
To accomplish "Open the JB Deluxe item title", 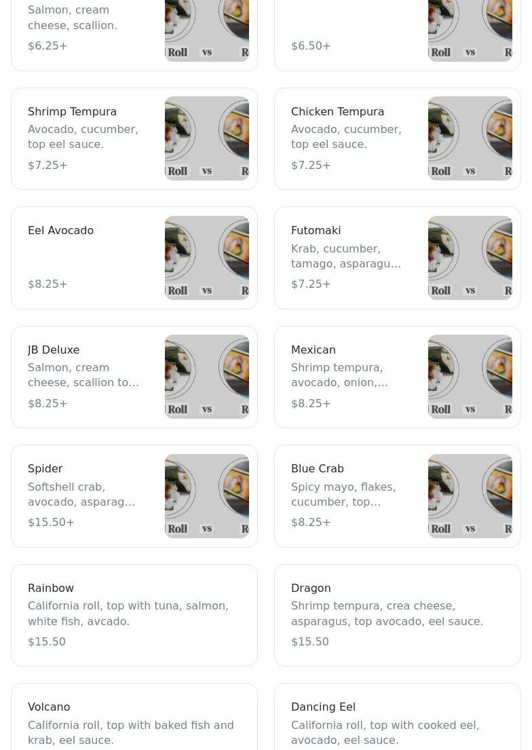I will [x=54, y=350].
